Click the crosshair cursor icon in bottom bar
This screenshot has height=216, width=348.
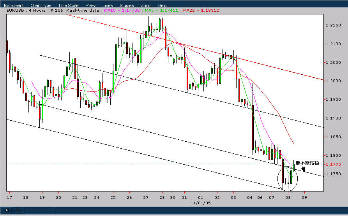19,210
